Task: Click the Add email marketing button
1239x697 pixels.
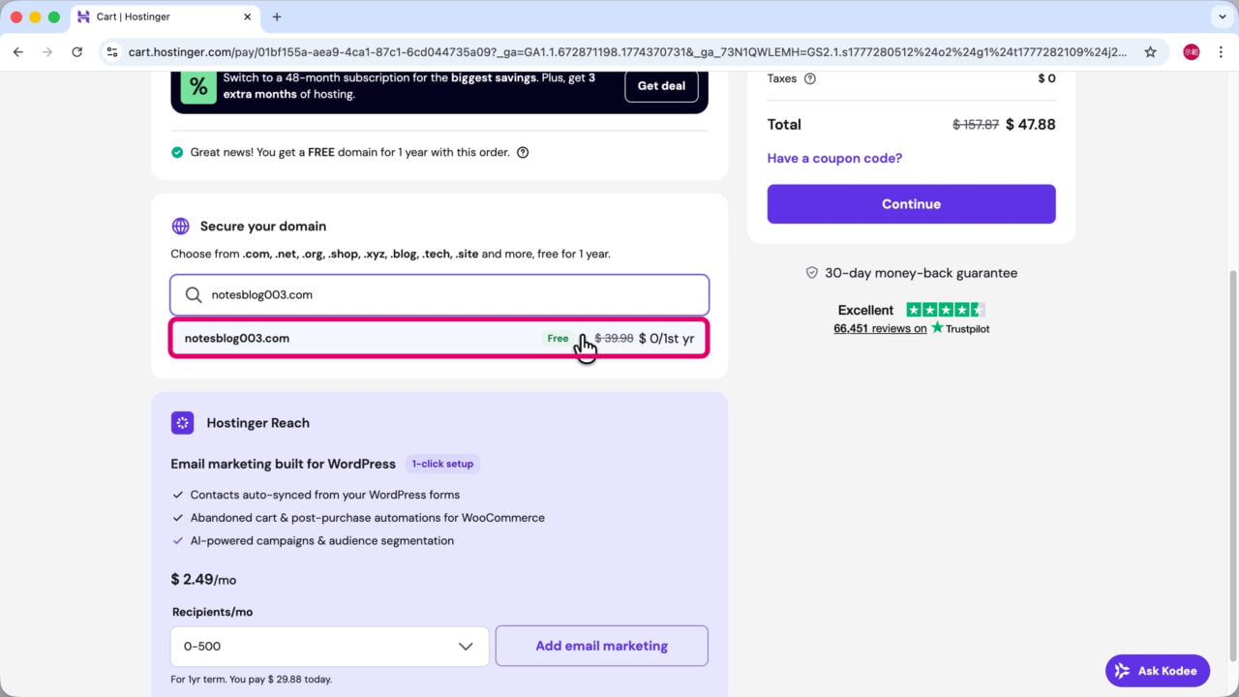Action: pos(601,646)
